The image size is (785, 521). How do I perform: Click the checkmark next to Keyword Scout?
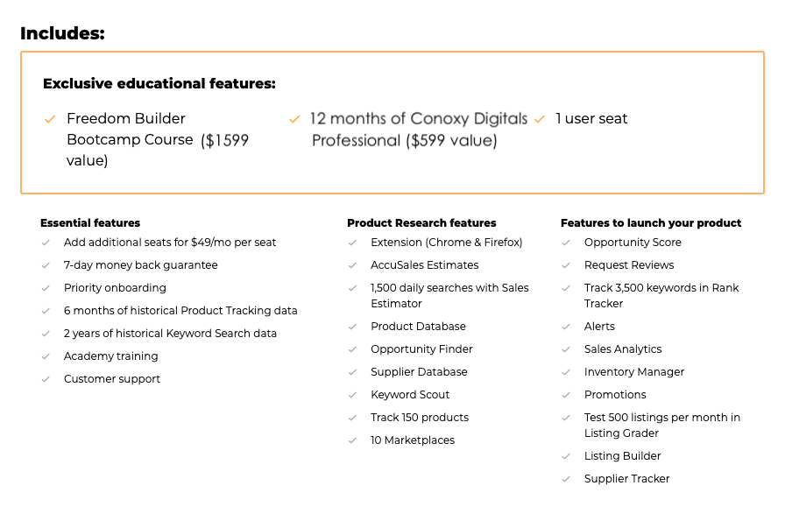point(352,396)
